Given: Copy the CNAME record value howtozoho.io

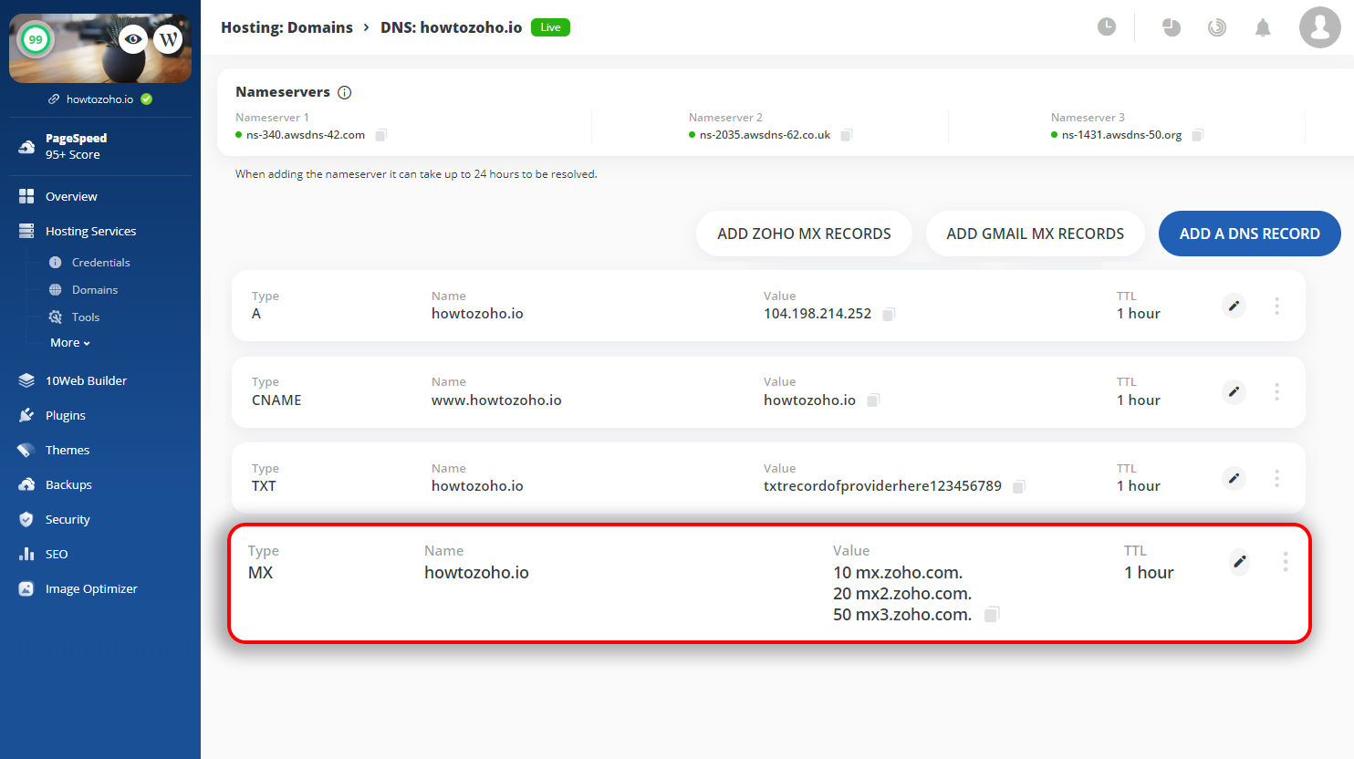Looking at the screenshot, I should (x=873, y=400).
